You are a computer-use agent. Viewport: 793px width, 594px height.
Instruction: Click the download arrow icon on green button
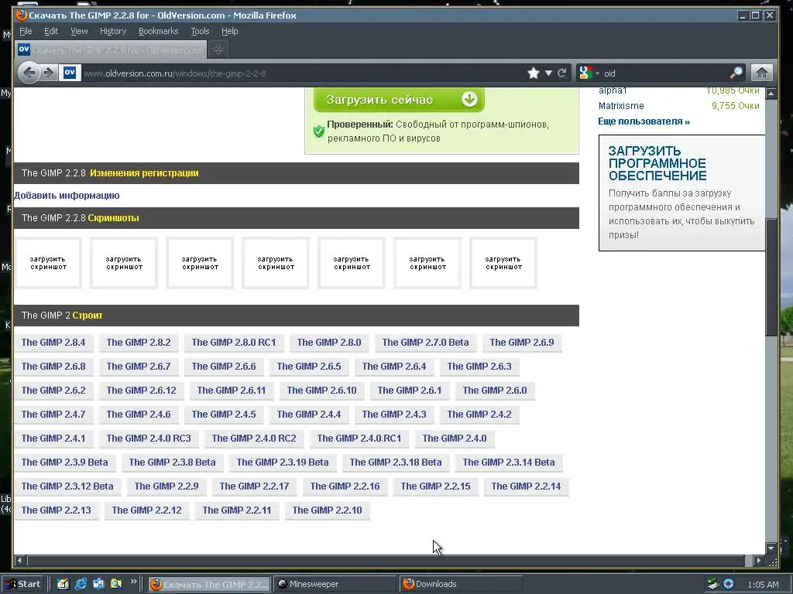click(x=469, y=99)
